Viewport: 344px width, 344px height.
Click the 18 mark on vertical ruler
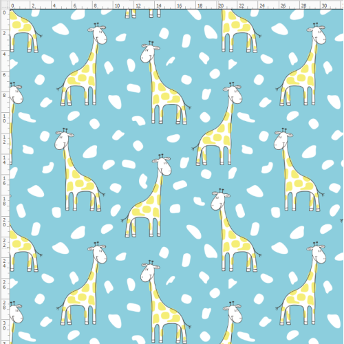[x=4, y=202]
